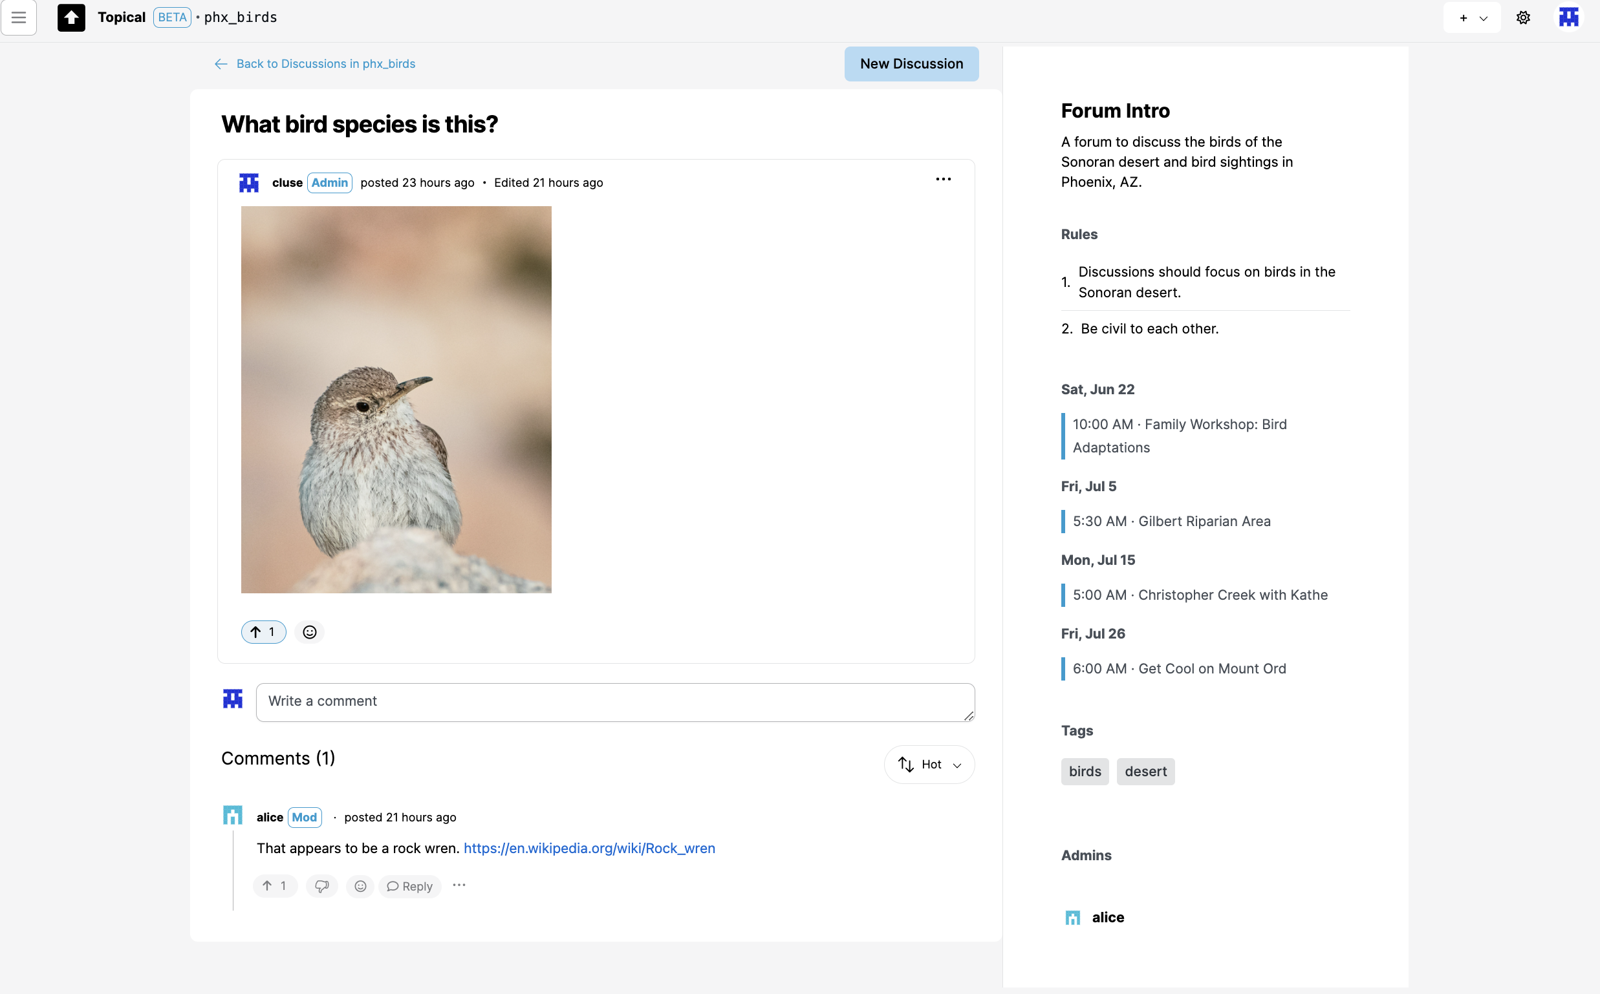Image resolution: width=1600 pixels, height=994 pixels.
Task: Upvote alice's comment
Action: pos(275,885)
